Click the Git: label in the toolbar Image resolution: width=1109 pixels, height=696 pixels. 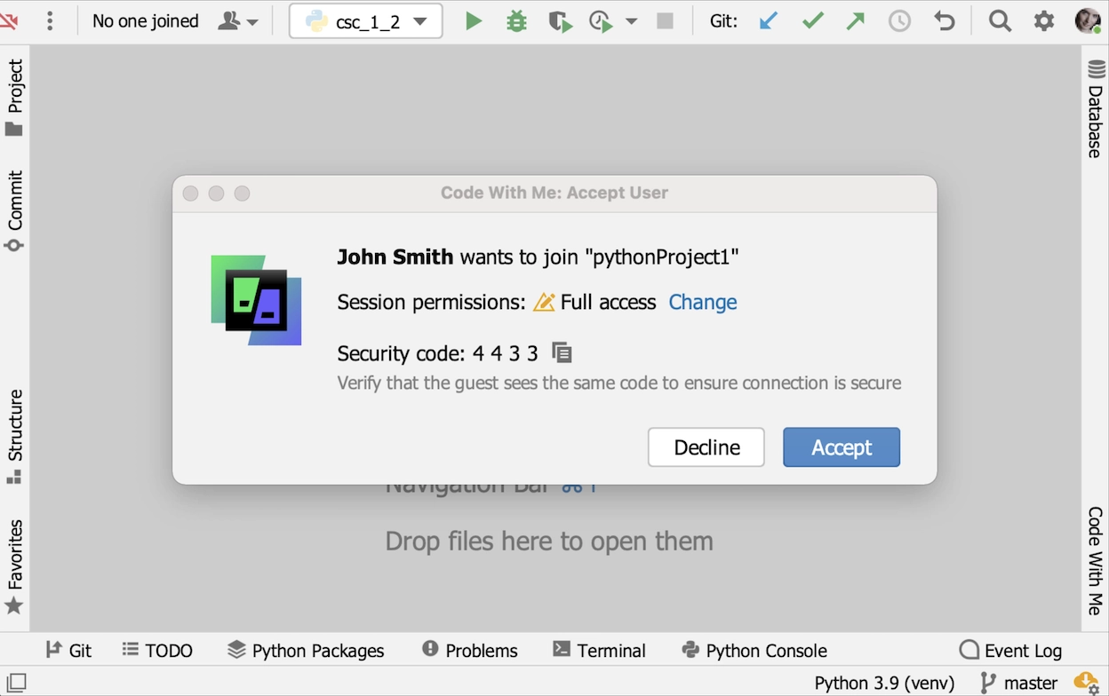pyautogui.click(x=723, y=21)
